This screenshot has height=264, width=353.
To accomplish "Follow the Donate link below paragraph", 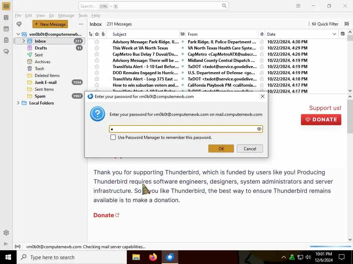I will coord(106,215).
